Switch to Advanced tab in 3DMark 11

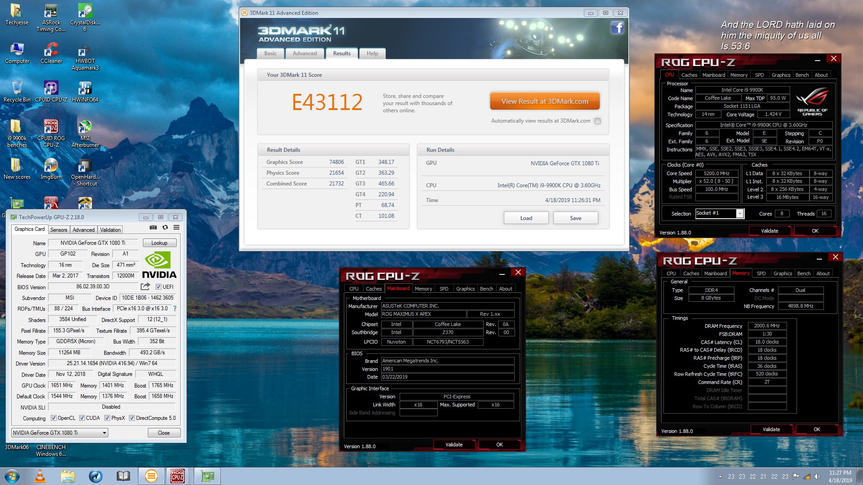click(x=305, y=53)
